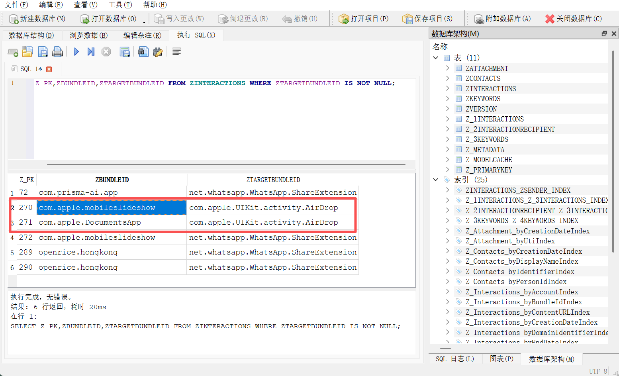Image resolution: width=619 pixels, height=376 pixels.
Task: Open the 工具(T) menu
Action: (120, 5)
